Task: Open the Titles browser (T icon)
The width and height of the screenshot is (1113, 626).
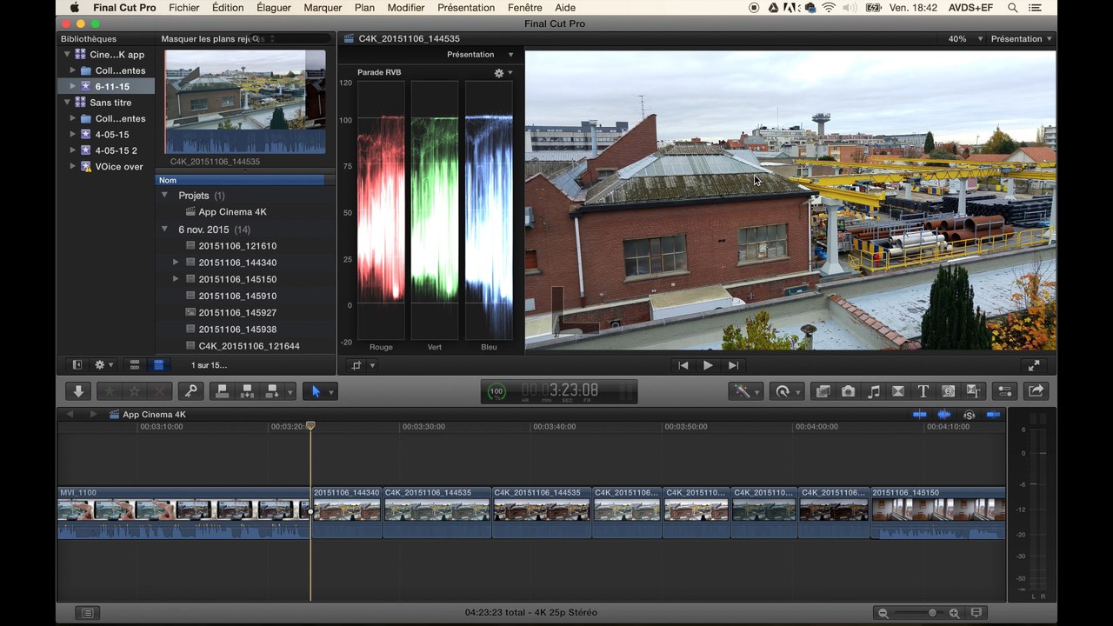Action: (x=923, y=391)
